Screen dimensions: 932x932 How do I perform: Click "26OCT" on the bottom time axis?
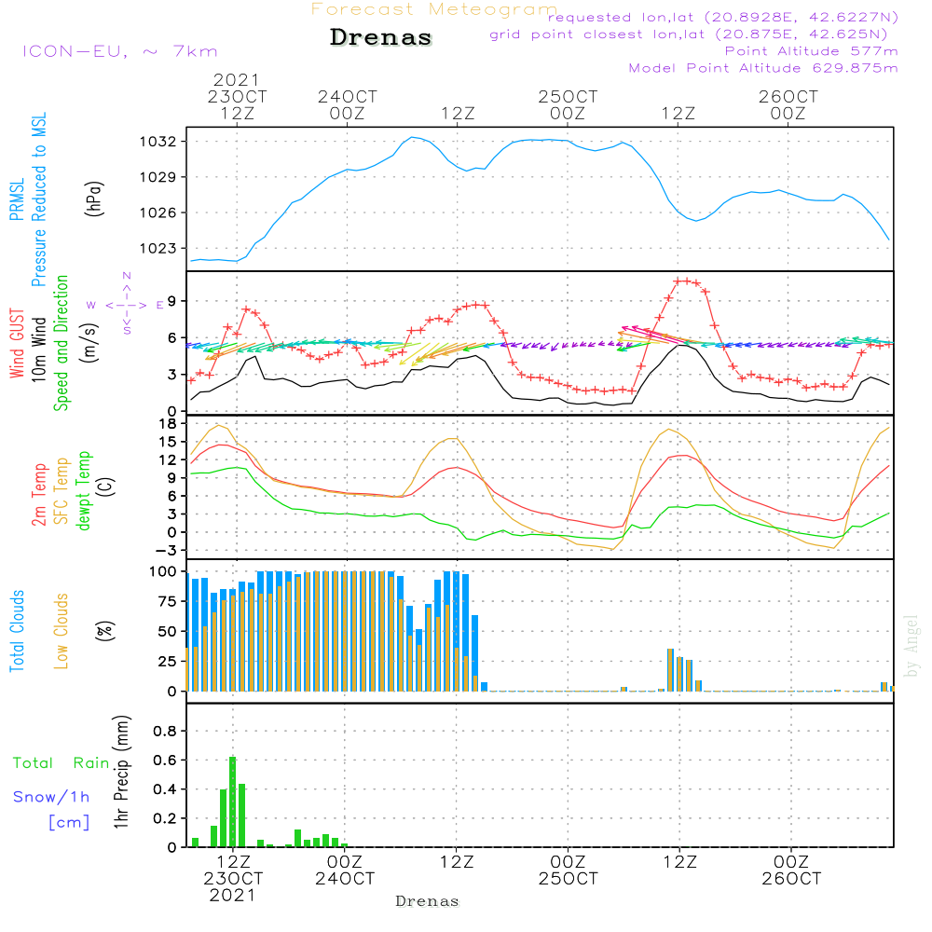point(791,879)
